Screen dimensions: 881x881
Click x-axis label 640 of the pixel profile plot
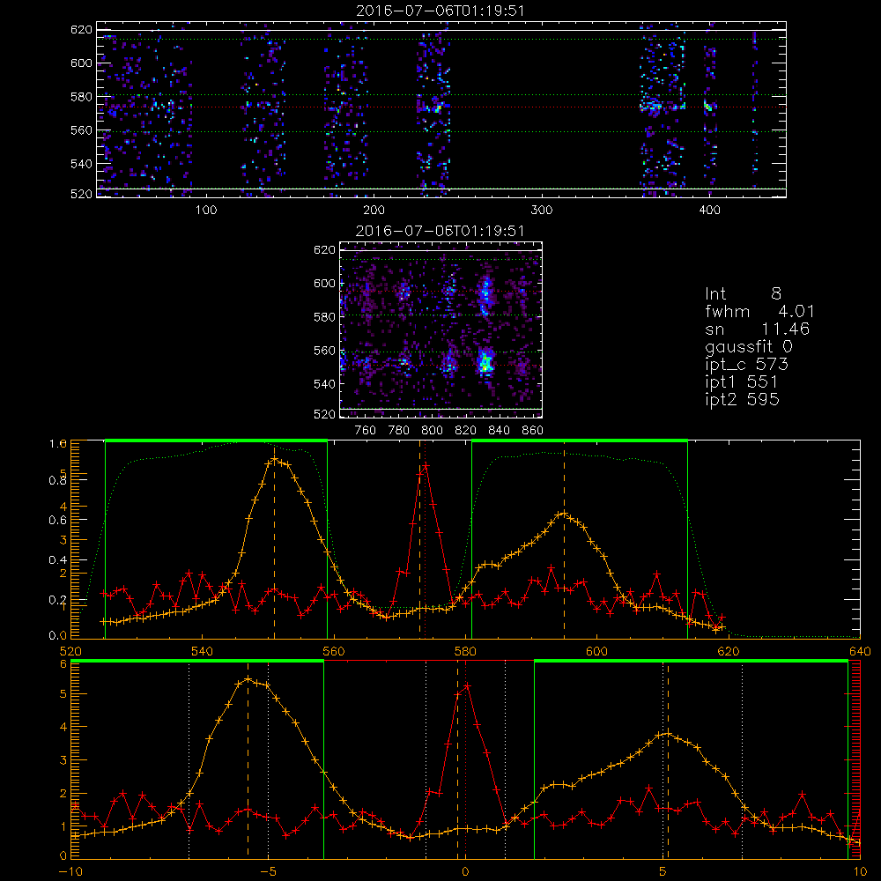pyautogui.click(x=860, y=651)
